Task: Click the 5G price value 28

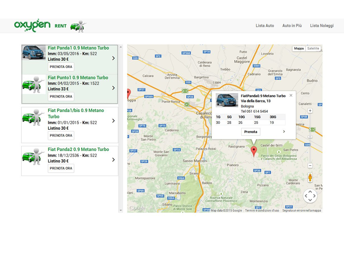Action: pyautogui.click(x=229, y=123)
